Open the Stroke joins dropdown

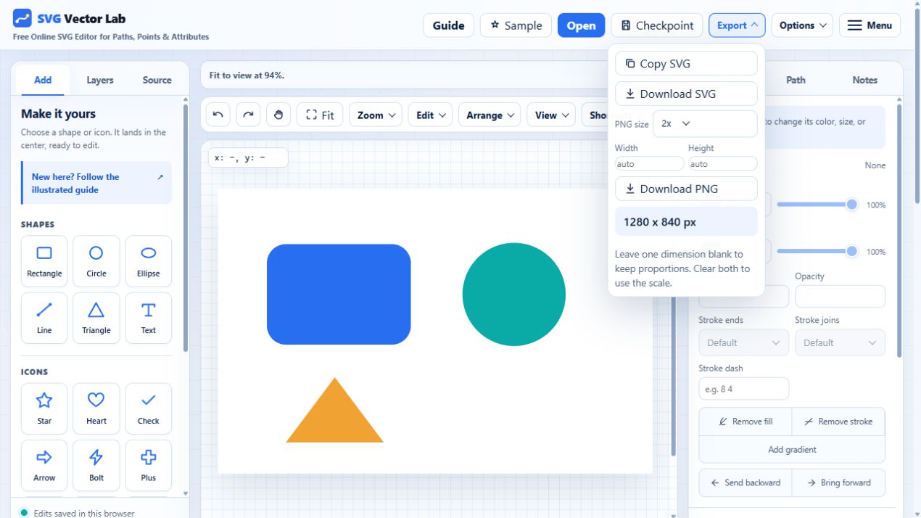840,342
